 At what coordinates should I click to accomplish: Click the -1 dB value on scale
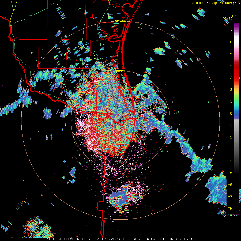click(230, 125)
